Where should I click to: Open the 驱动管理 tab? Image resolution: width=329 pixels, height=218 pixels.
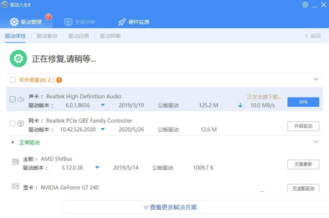click(x=26, y=22)
